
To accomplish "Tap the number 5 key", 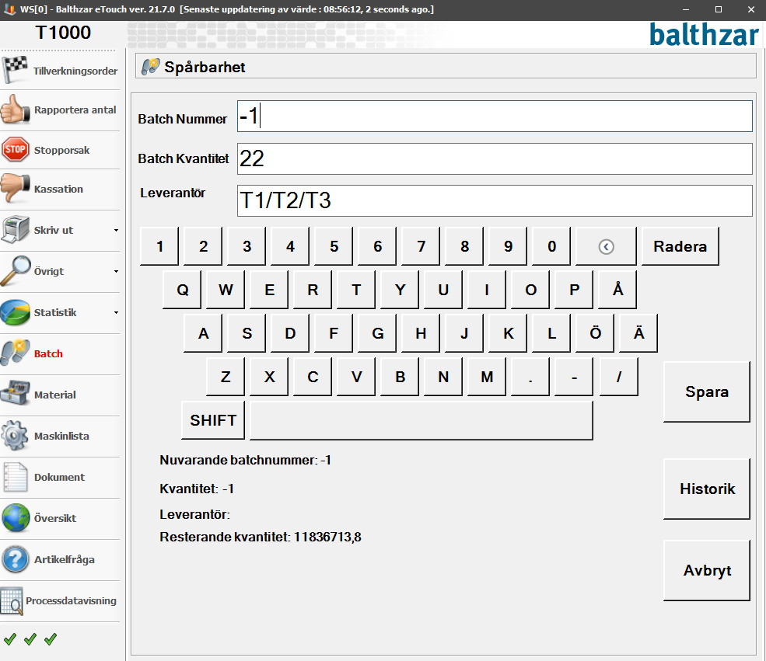I will [x=334, y=246].
